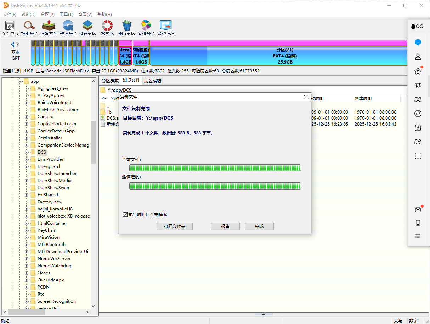Screen dimensions: 430x324
Task: Select the 分区(21) EXT4 partition block
Action: pyautogui.click(x=285, y=55)
